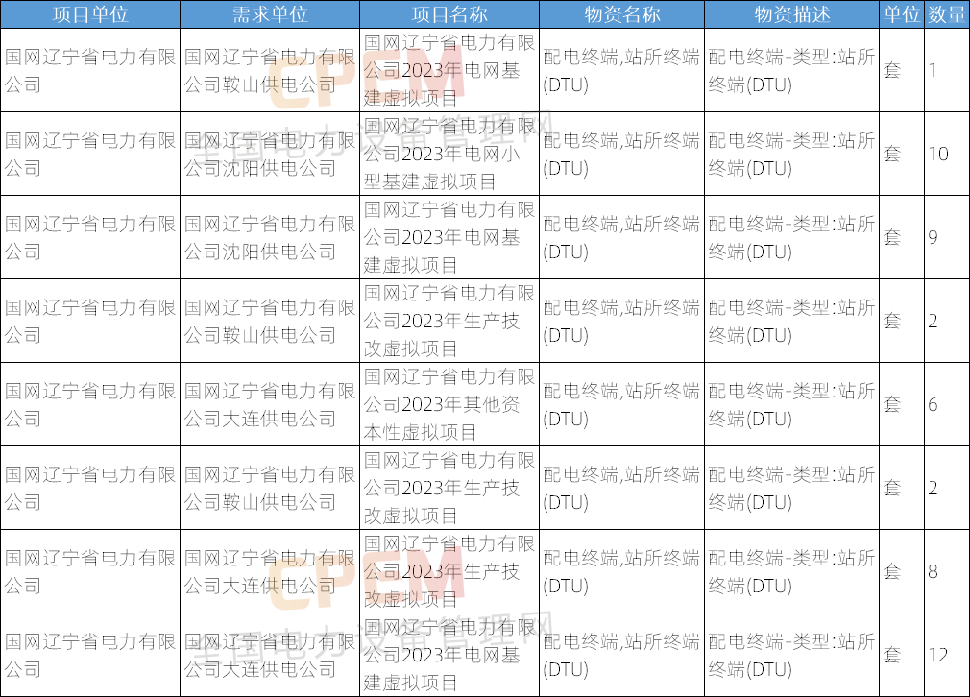The image size is (970, 697).
Task: Click 大连供电公司 cell in quantity 6 row
Action: pyautogui.click(x=269, y=404)
